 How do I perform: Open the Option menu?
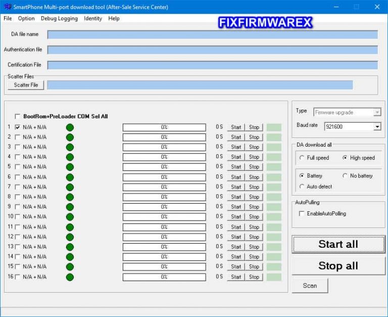(x=26, y=18)
